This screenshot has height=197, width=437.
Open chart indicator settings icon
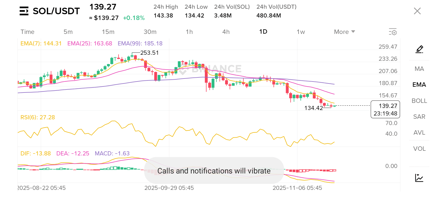click(x=392, y=32)
